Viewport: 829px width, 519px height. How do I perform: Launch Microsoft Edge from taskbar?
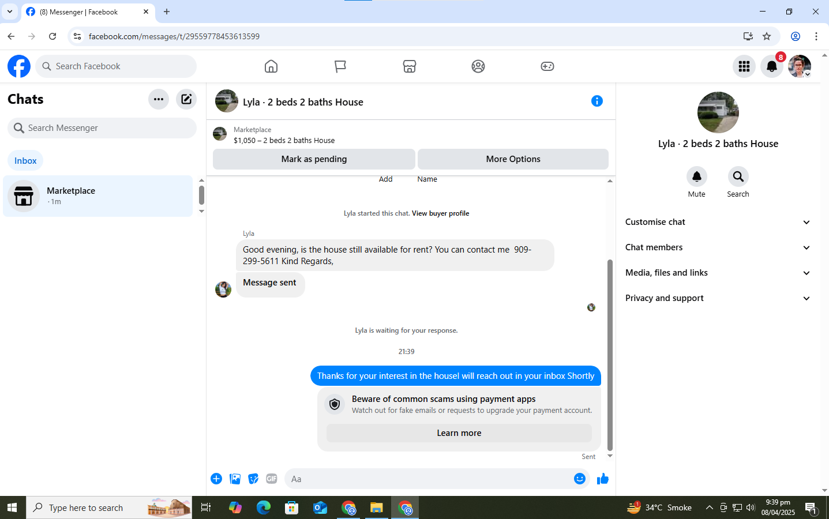coord(264,507)
